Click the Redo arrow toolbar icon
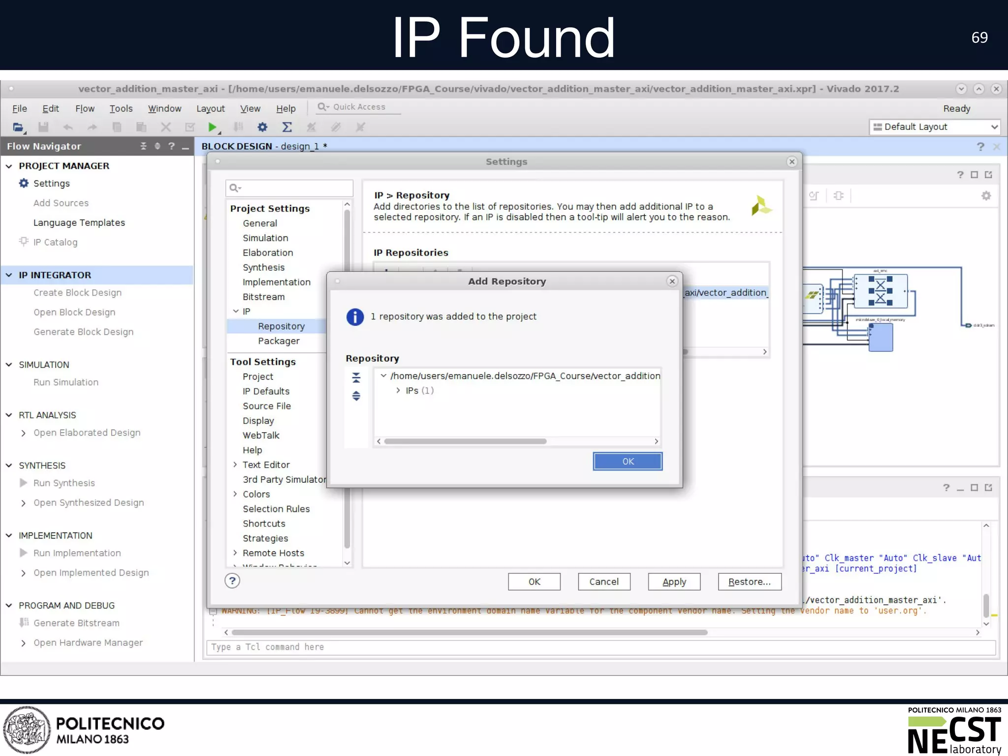Image resolution: width=1008 pixels, height=756 pixels. (x=92, y=127)
